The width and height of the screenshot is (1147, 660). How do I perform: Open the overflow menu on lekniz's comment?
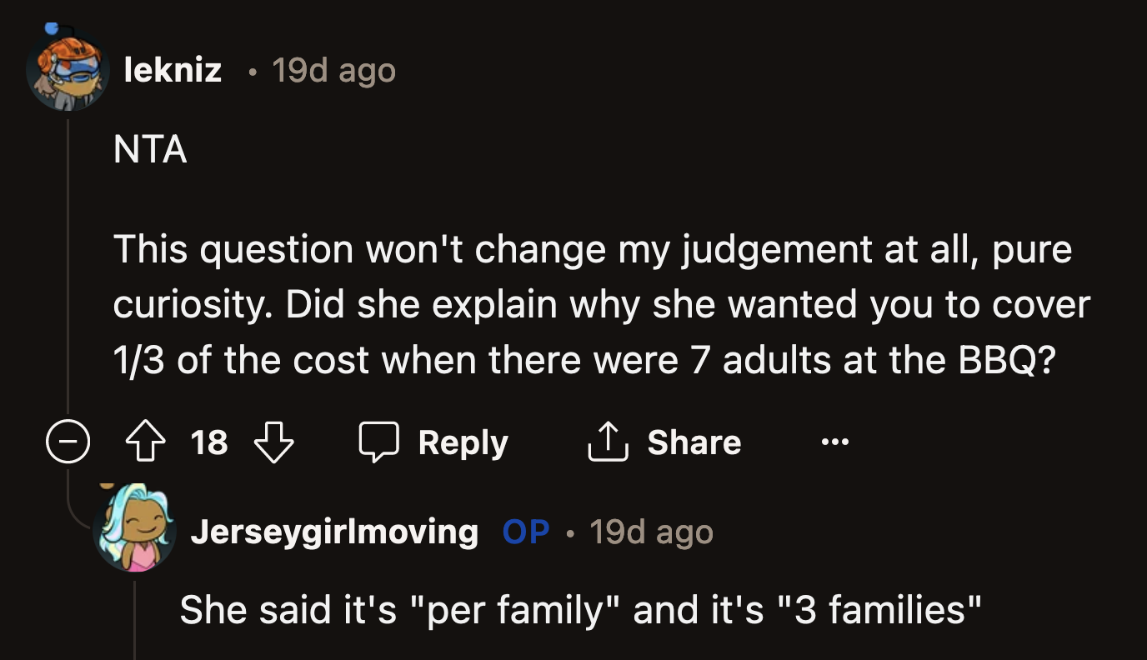pos(834,442)
